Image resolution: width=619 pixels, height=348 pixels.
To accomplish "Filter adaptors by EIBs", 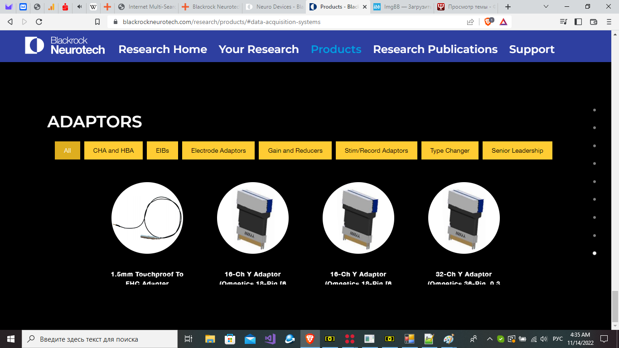I will 162,150.
